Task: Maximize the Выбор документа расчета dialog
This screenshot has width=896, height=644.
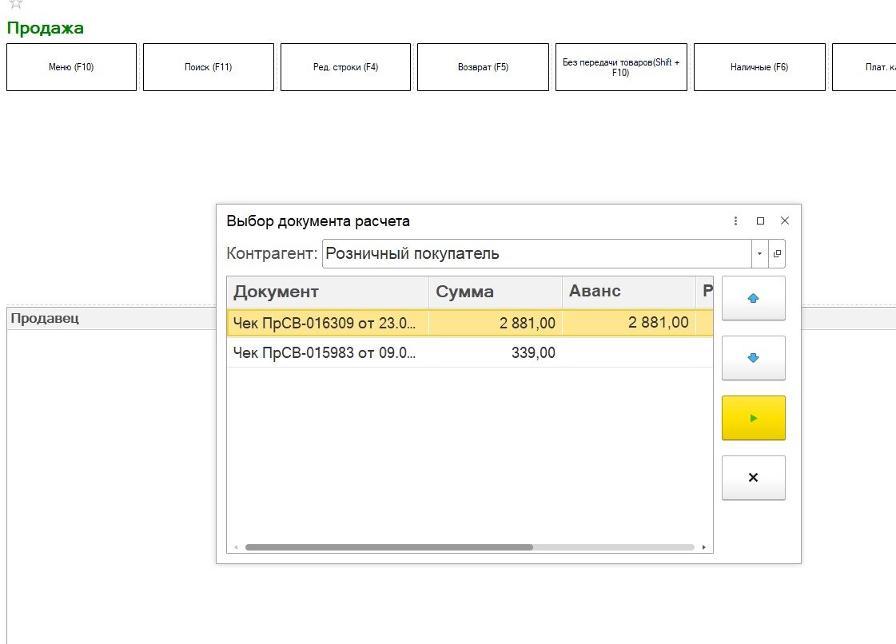Action: [760, 221]
